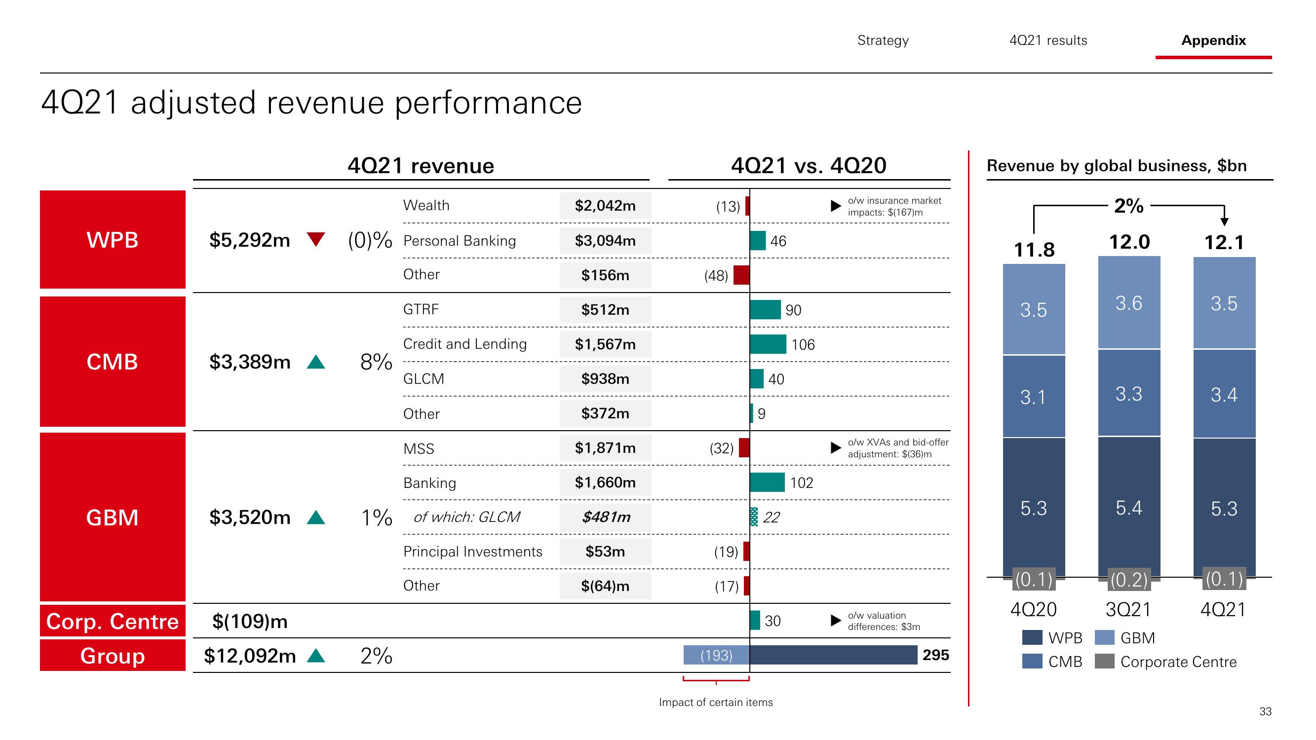Click the green Personal Banking bar labeled 46
Viewport: 1316px width, 740px height.
click(758, 241)
